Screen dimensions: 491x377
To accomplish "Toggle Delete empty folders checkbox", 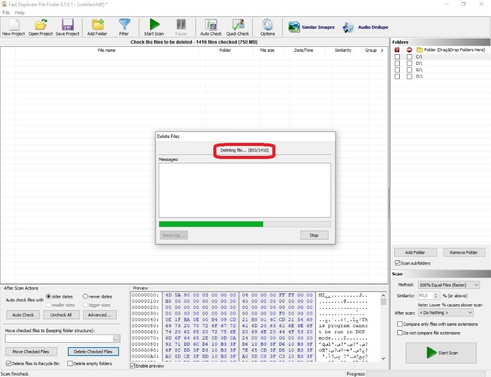I will pos(70,363).
